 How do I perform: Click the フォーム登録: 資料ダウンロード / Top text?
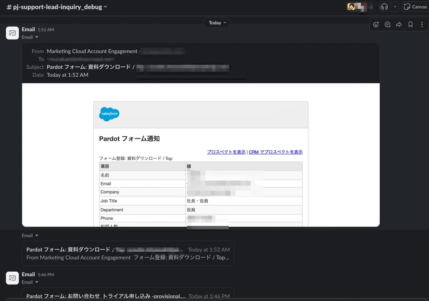135,158
